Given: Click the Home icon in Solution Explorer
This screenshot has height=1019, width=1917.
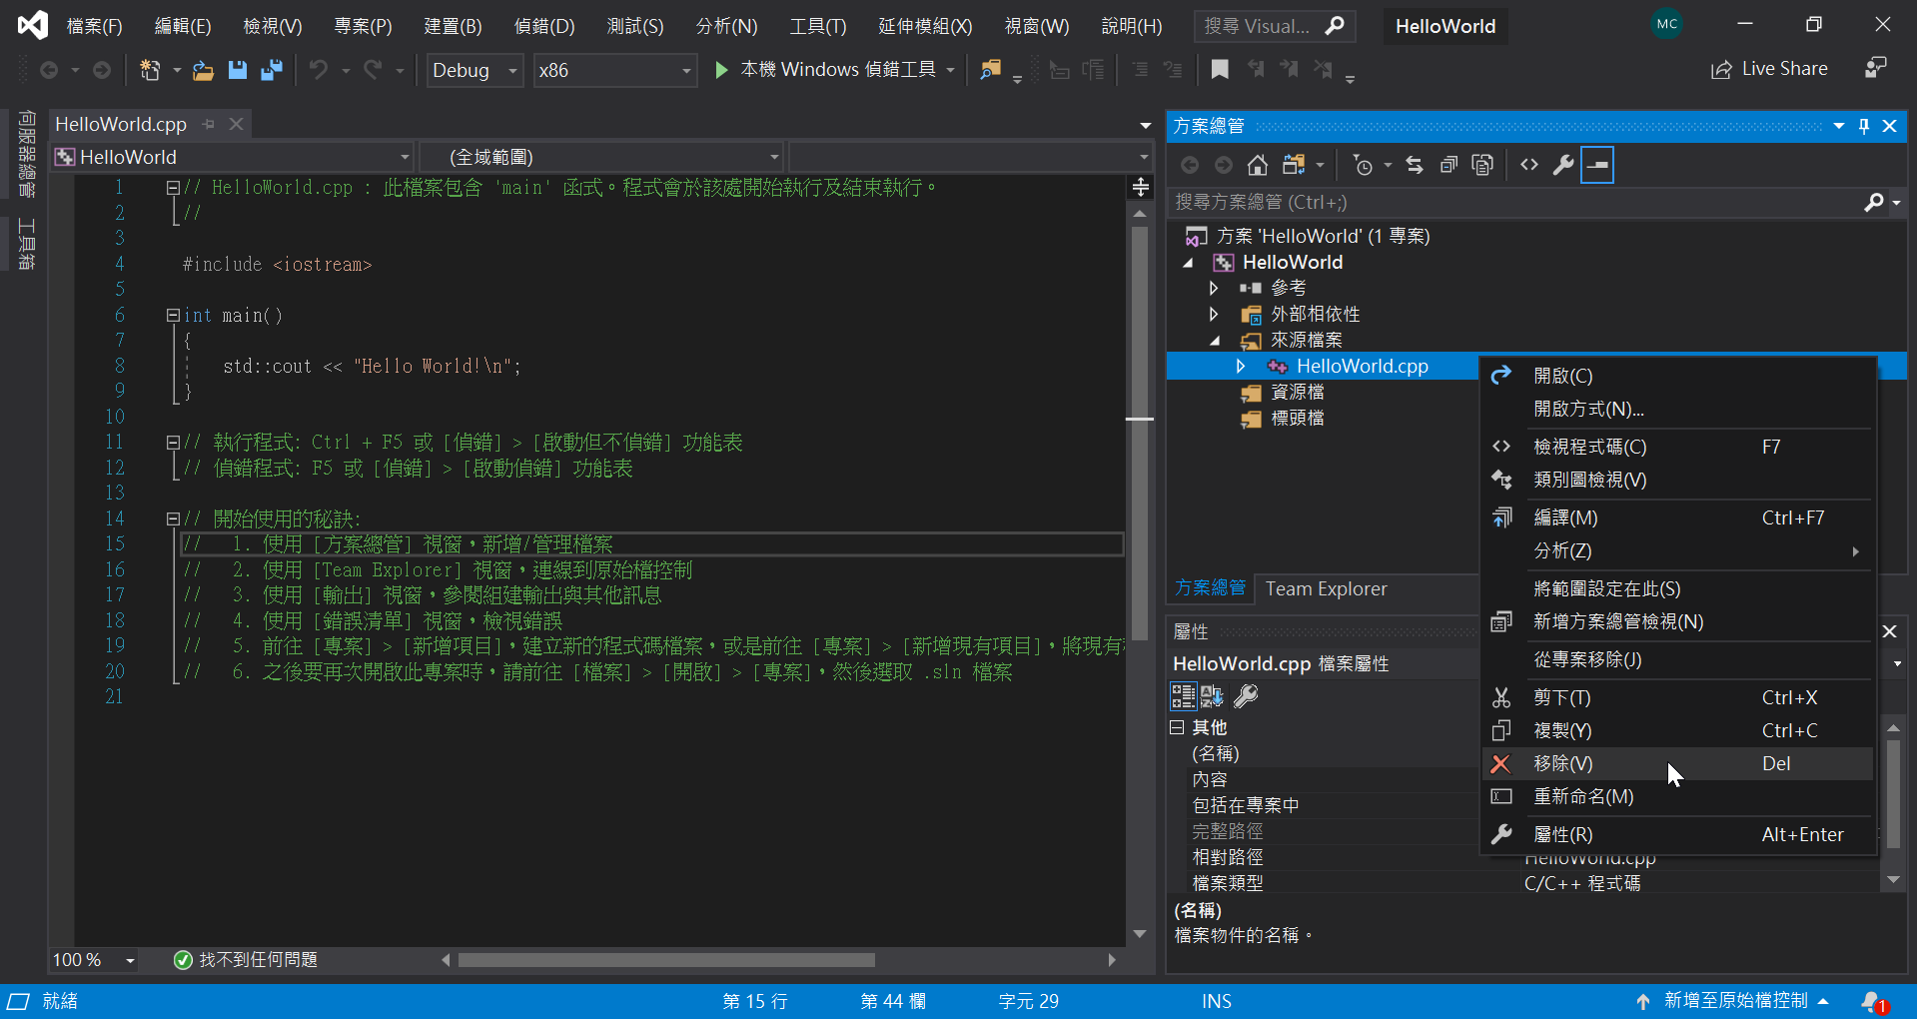Looking at the screenshot, I should (x=1258, y=165).
